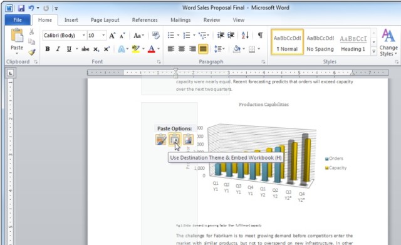
Task: Click the Cut scissors icon
Action: (31, 32)
